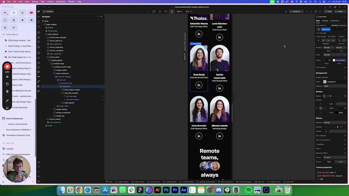Switch to the Settings tab
Viewport: 349px width, 196px height.
(325, 21)
